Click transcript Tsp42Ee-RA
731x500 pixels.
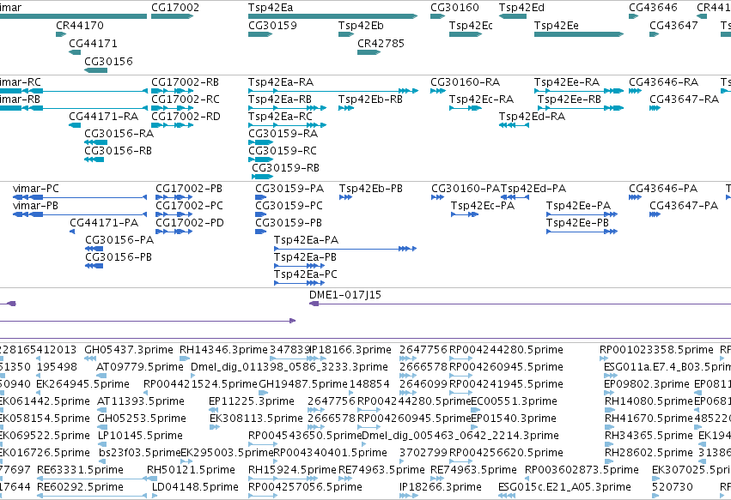pos(566,82)
